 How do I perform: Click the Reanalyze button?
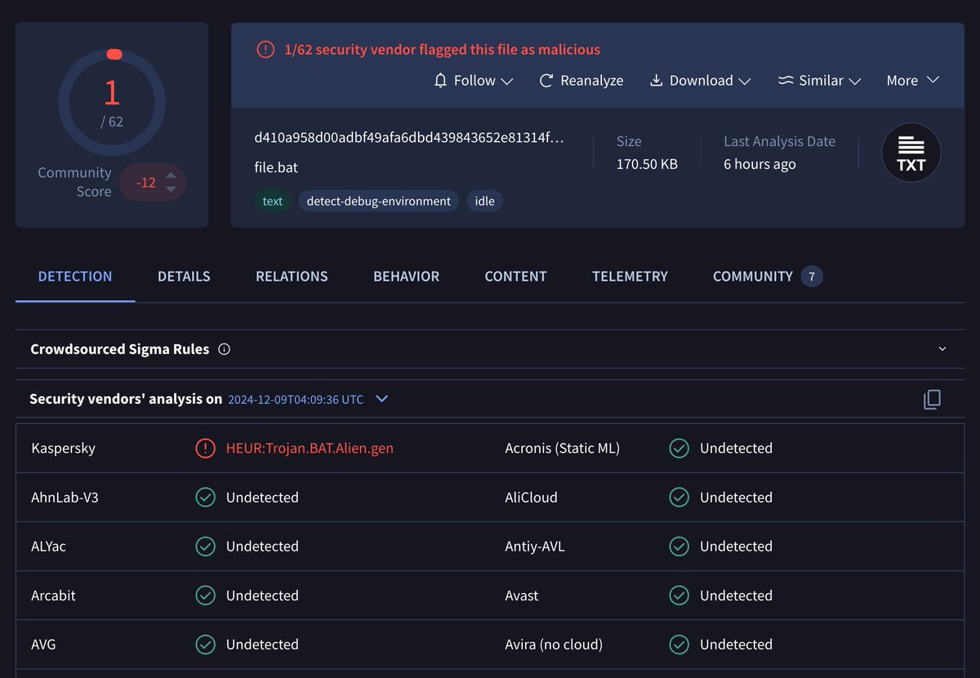[x=581, y=80]
